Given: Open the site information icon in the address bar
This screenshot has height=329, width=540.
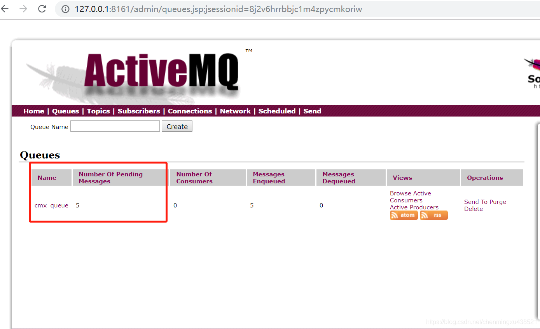Looking at the screenshot, I should pyautogui.click(x=66, y=9).
